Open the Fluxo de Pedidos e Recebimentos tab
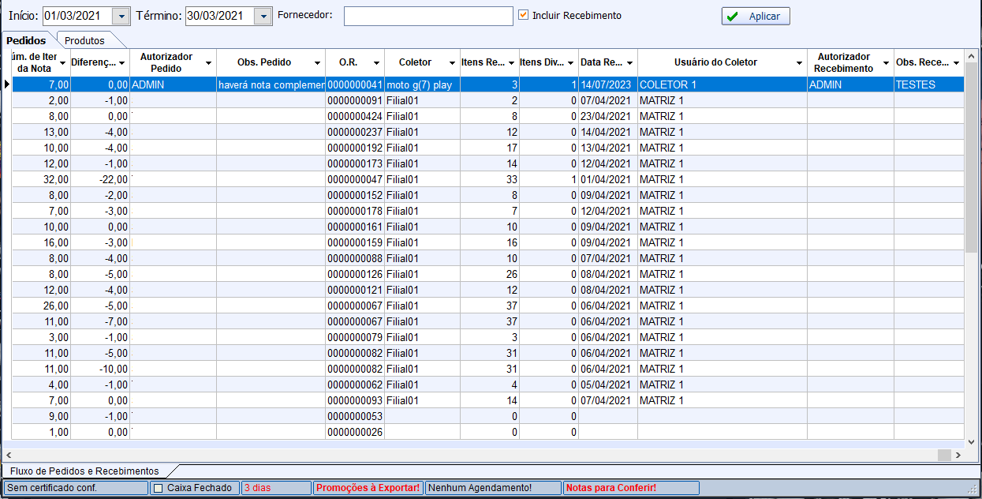The image size is (982, 499). tap(84, 471)
